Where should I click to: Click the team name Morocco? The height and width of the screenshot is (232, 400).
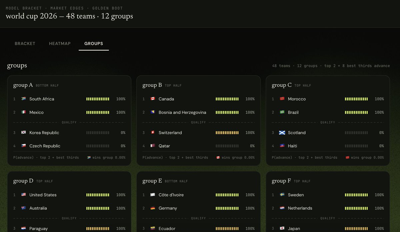(297, 99)
